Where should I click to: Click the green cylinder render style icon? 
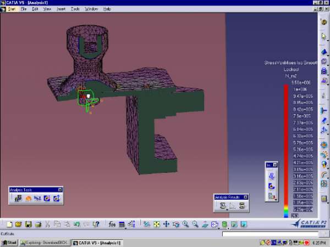pyautogui.click(x=224, y=224)
